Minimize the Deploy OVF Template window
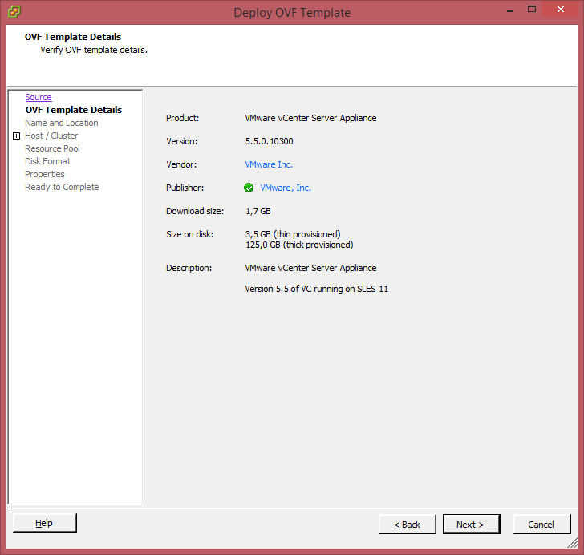The height and width of the screenshot is (555, 584). click(x=509, y=10)
